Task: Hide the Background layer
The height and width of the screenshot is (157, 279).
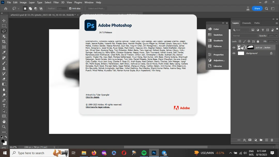Action: (234, 53)
